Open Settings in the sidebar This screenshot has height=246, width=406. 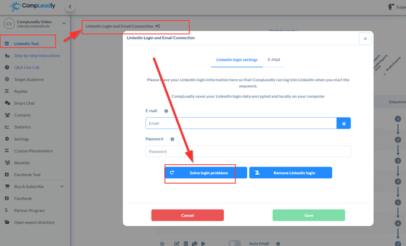21,139
